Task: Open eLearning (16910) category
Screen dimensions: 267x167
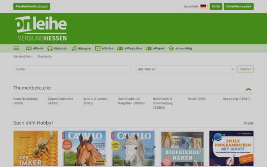Action: [237, 99]
